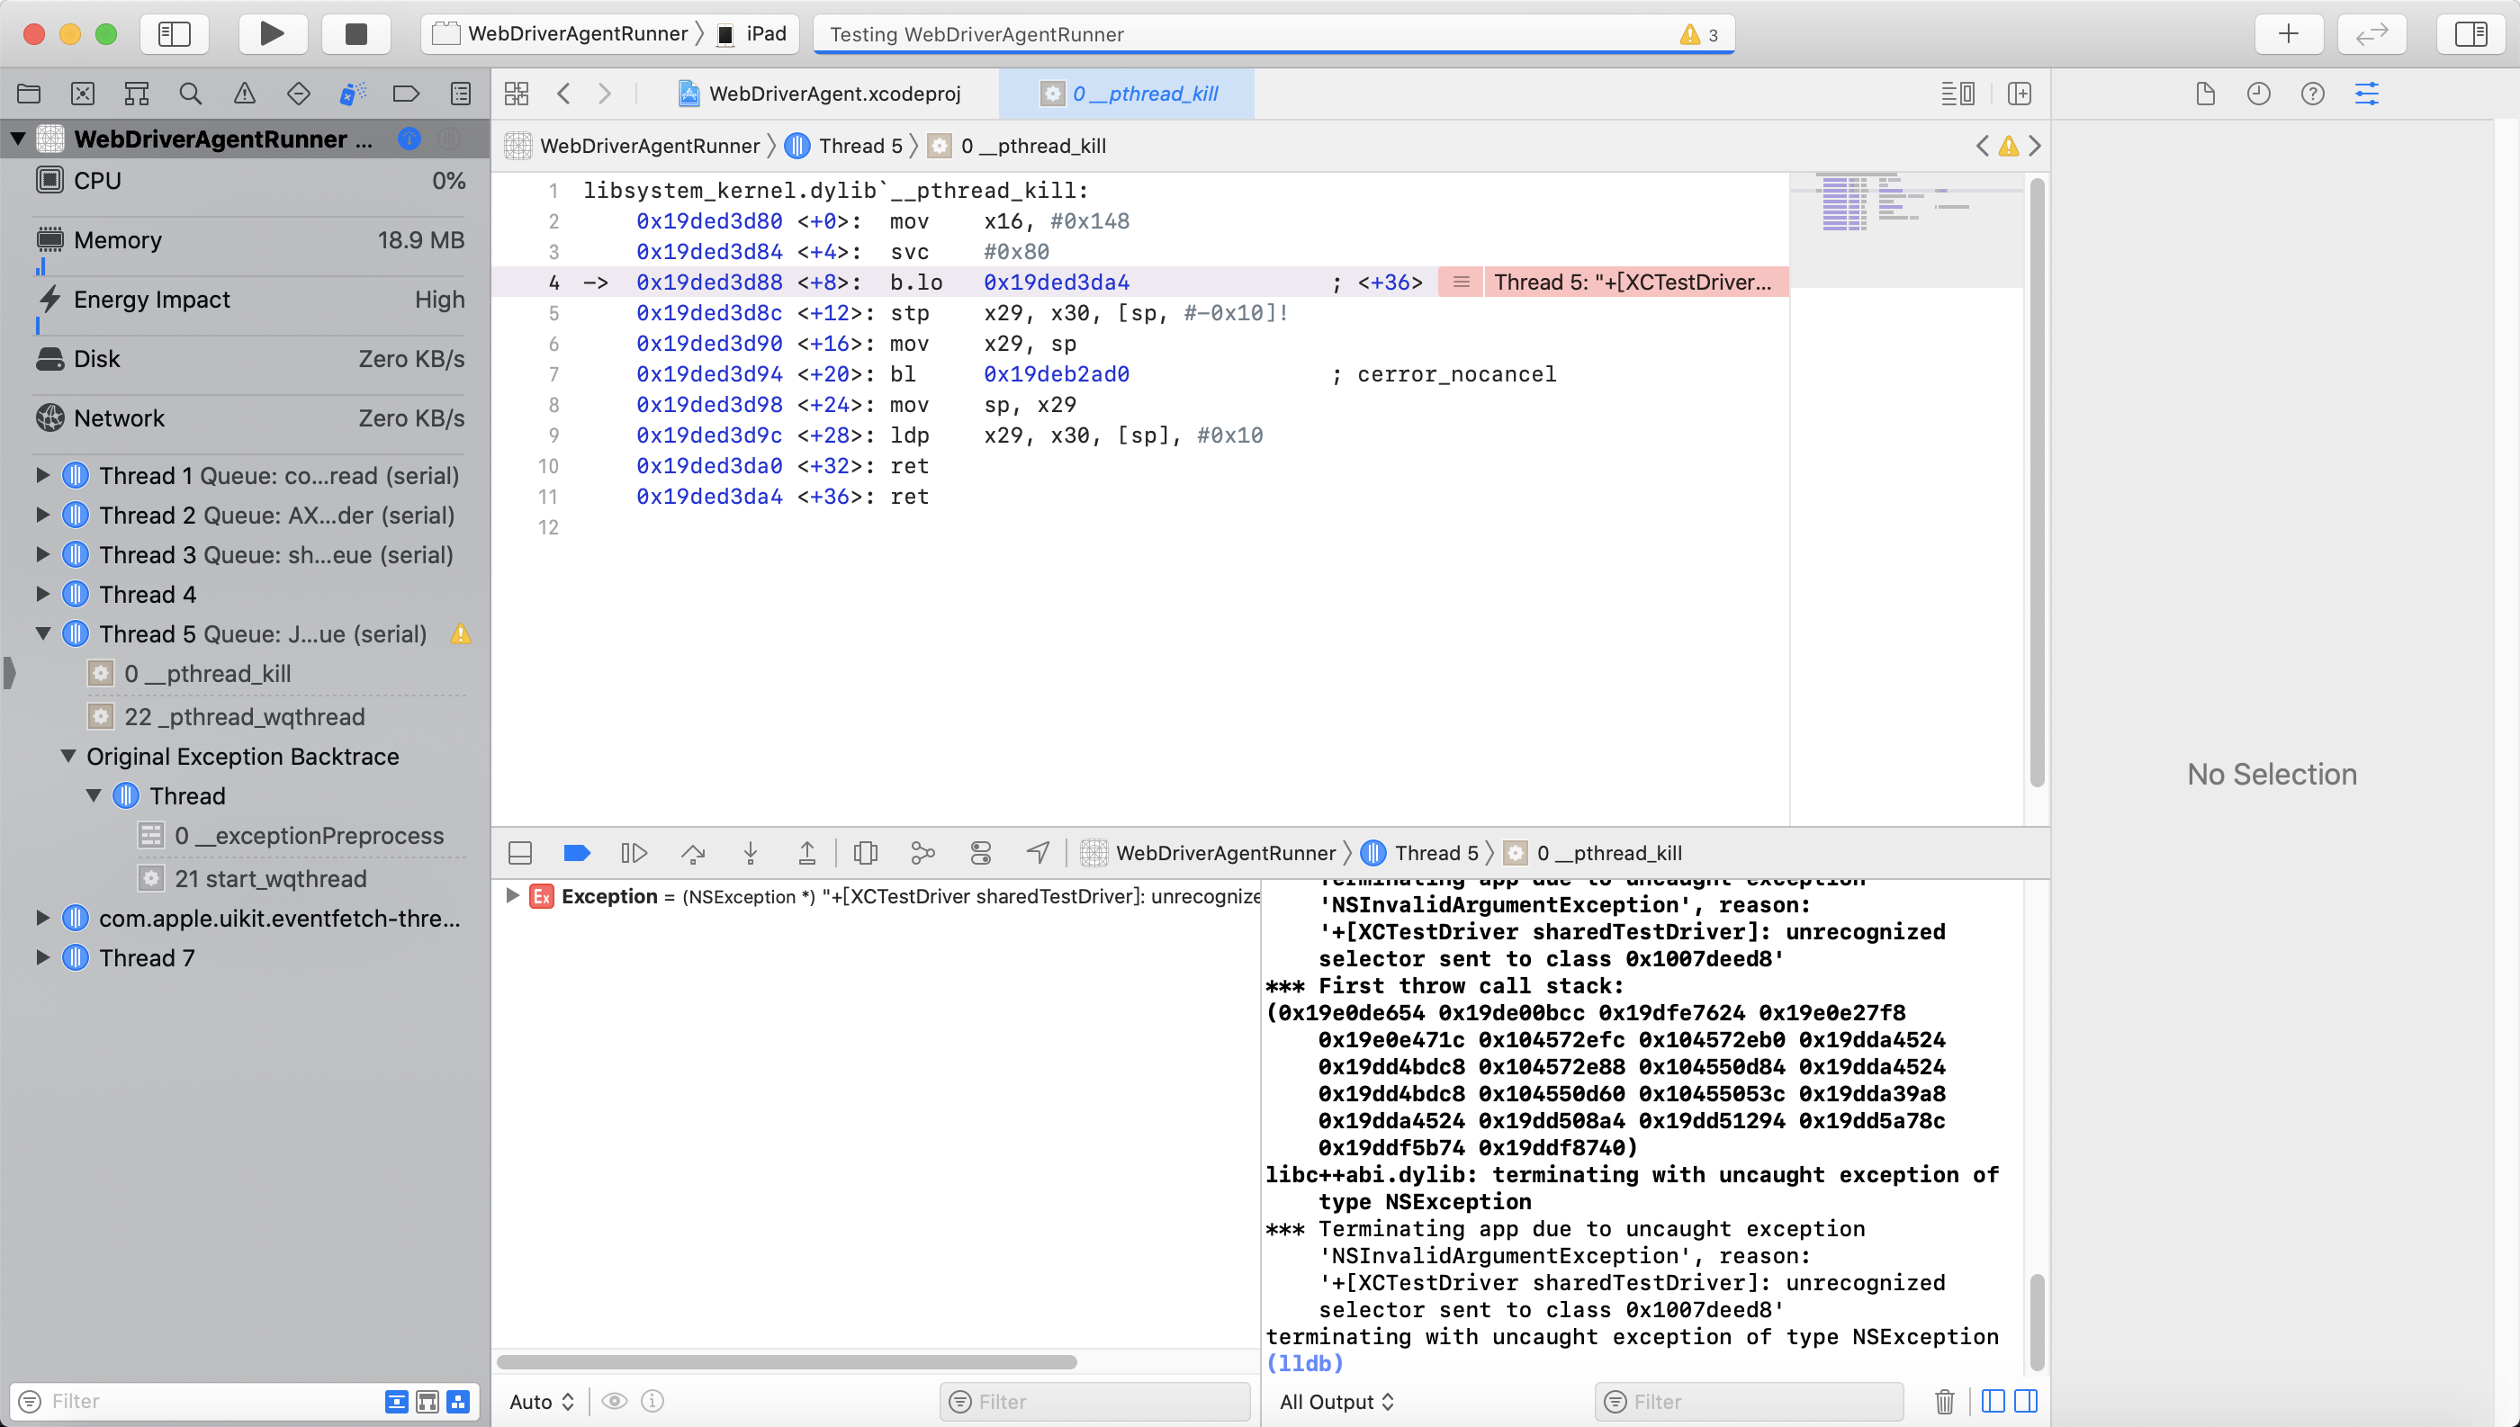The width and height of the screenshot is (2520, 1427).
Task: Click the Run (play) button
Action: pyautogui.click(x=273, y=34)
